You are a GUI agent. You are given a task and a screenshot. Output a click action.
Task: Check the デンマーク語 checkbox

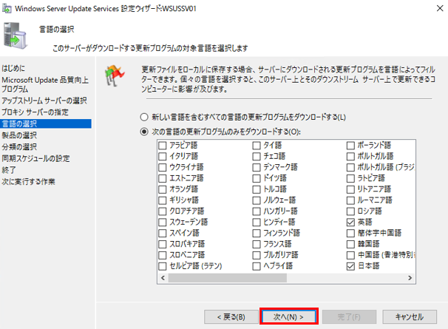257,167
